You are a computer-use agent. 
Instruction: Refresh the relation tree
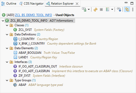point(96,9)
